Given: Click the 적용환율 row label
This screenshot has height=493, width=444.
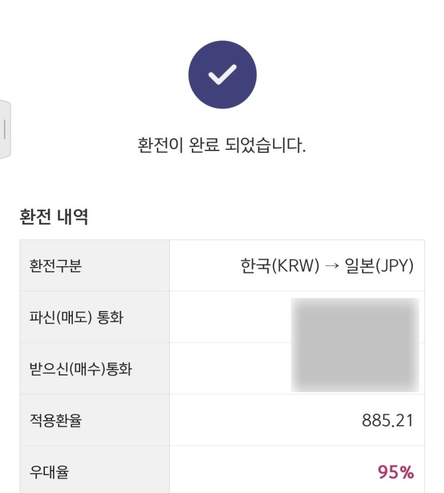Looking at the screenshot, I should coord(55,421).
